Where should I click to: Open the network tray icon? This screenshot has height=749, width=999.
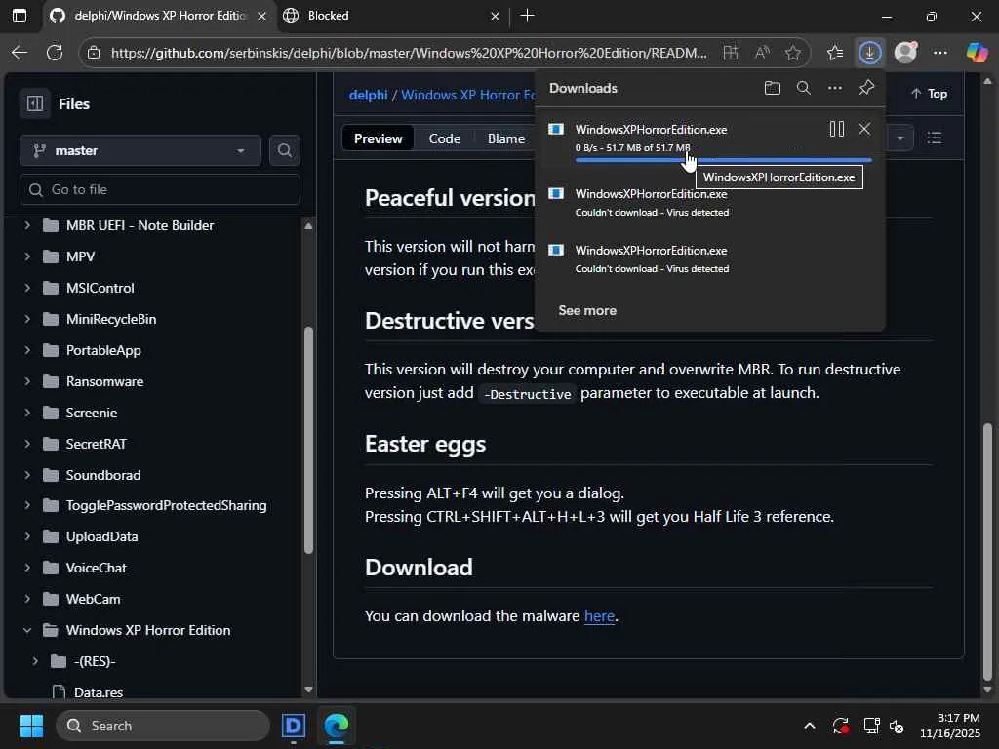(x=871, y=726)
